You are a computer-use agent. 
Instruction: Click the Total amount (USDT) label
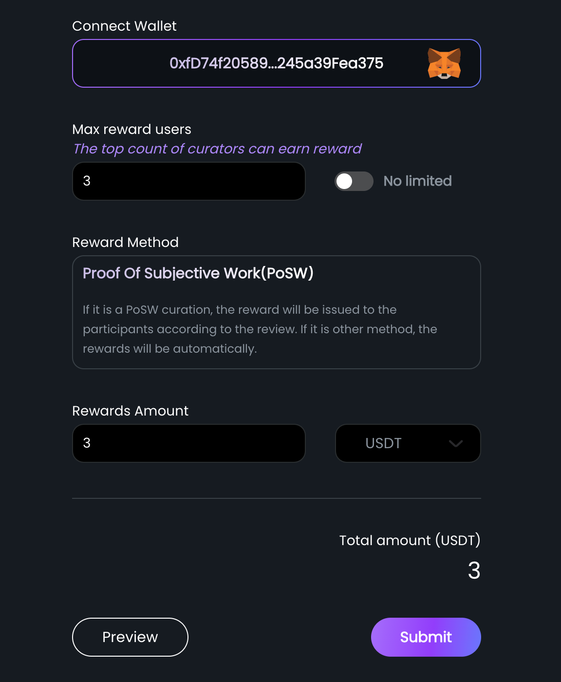(x=410, y=540)
